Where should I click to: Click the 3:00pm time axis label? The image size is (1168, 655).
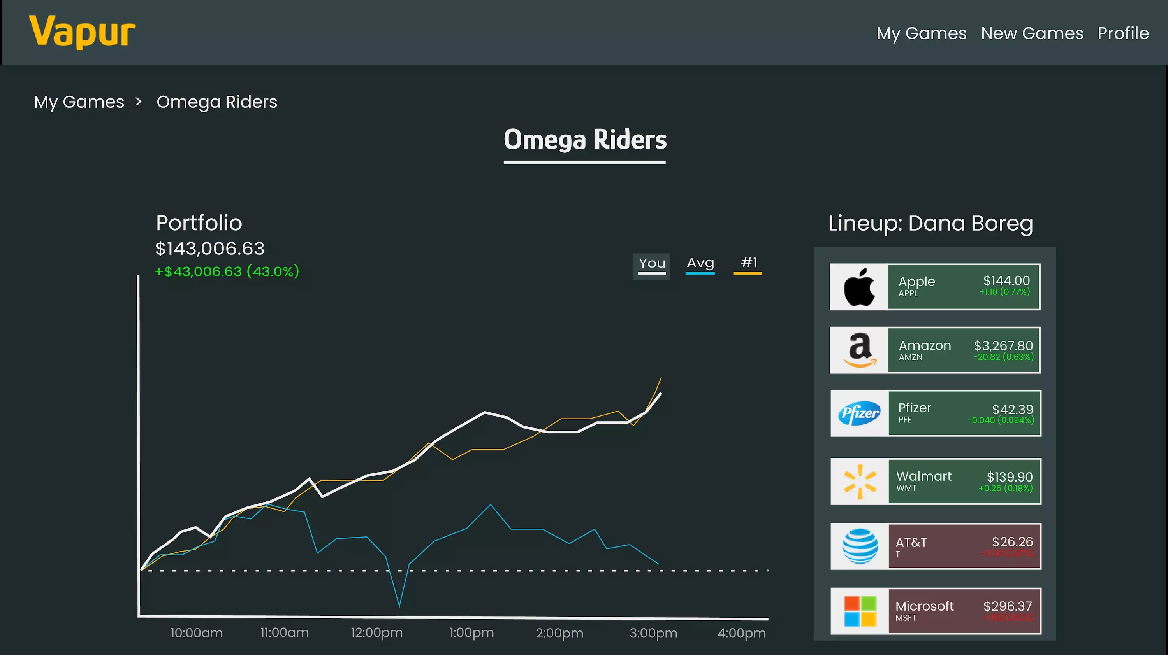point(653,633)
